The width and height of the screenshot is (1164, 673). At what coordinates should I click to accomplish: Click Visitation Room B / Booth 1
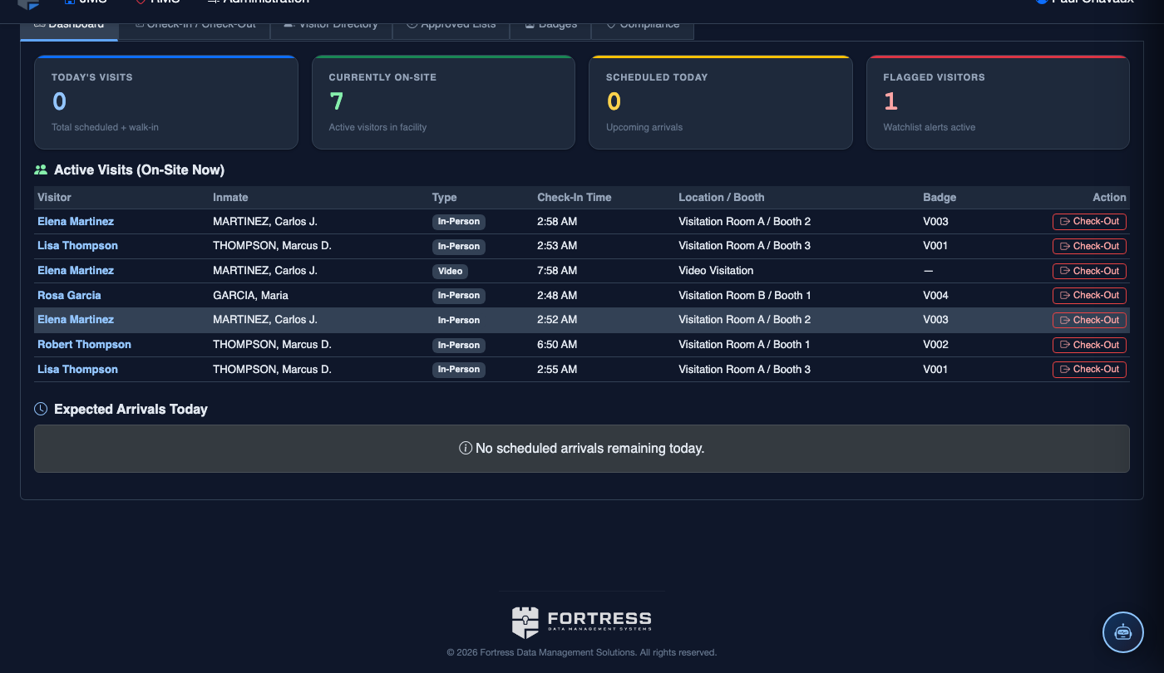click(x=744, y=295)
